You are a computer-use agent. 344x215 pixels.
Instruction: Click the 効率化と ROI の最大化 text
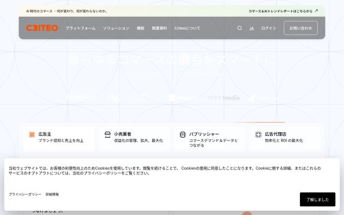click(x=284, y=140)
